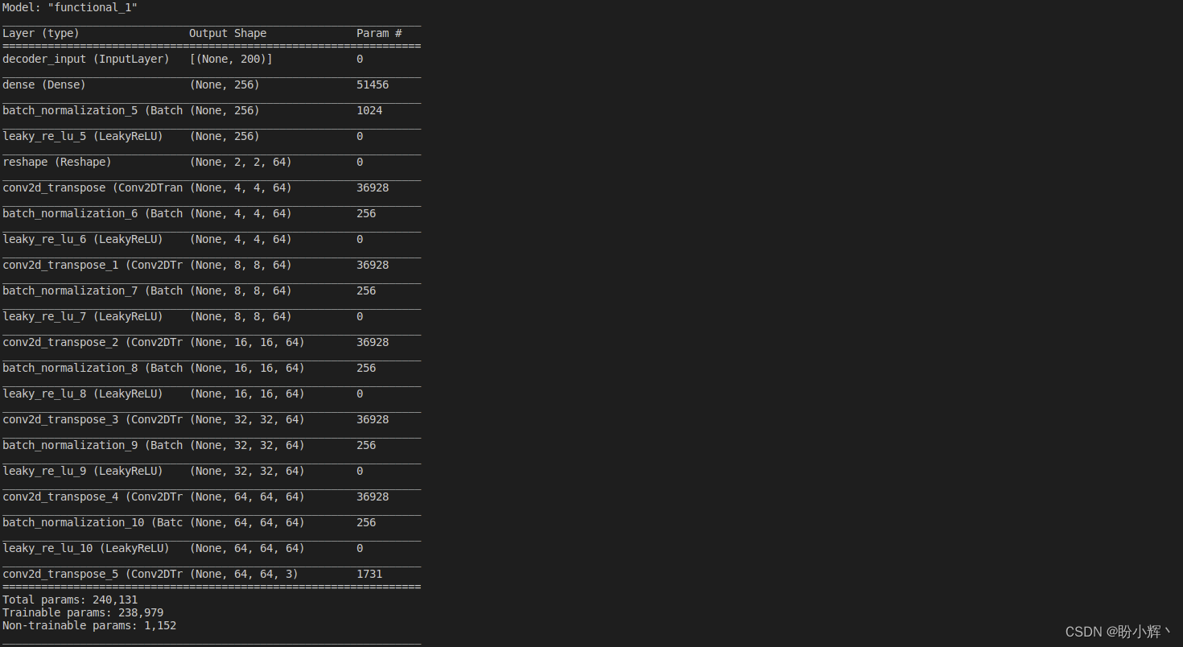Select the Output Shape column header

(x=228, y=34)
